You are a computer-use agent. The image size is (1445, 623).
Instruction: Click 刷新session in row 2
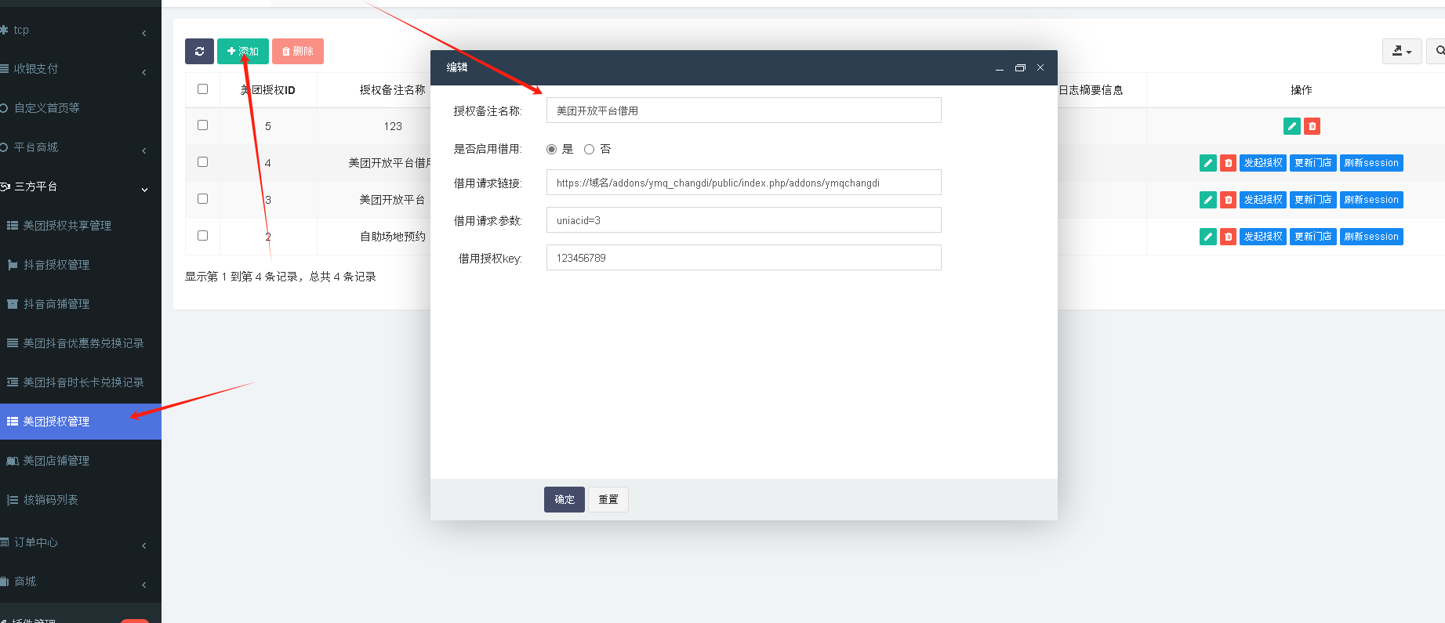click(x=1371, y=237)
